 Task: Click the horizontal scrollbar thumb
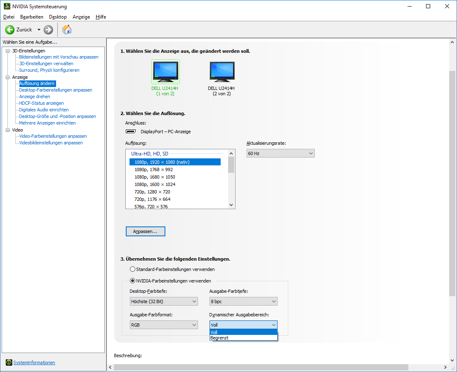(x=261, y=367)
